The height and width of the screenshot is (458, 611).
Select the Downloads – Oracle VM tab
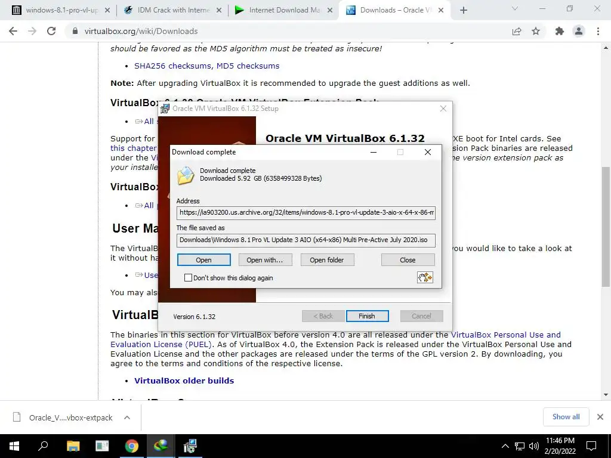[x=395, y=10]
